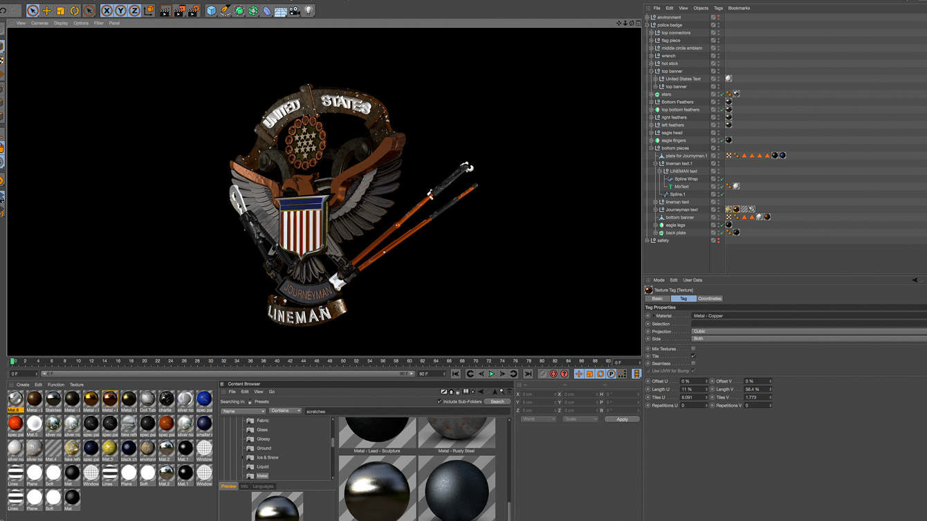Open Edit Render Settings clapperboard icon

pos(194,11)
